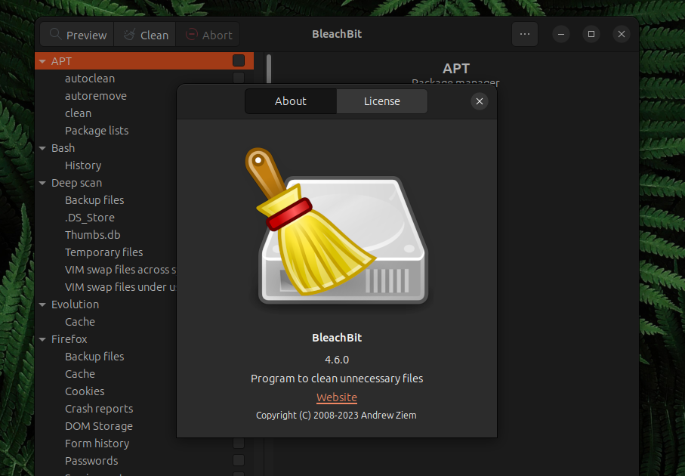Collapse the Bash tree group
The width and height of the screenshot is (685, 476).
tap(43, 148)
